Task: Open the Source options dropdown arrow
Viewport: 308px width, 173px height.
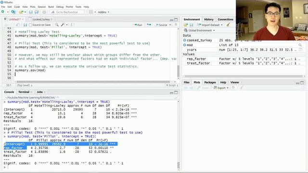Action: click(x=170, y=25)
